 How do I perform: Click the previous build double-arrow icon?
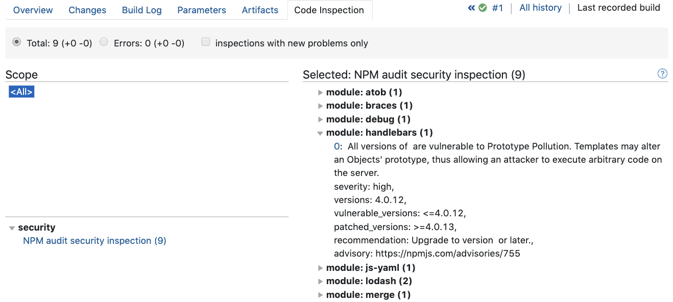(471, 8)
